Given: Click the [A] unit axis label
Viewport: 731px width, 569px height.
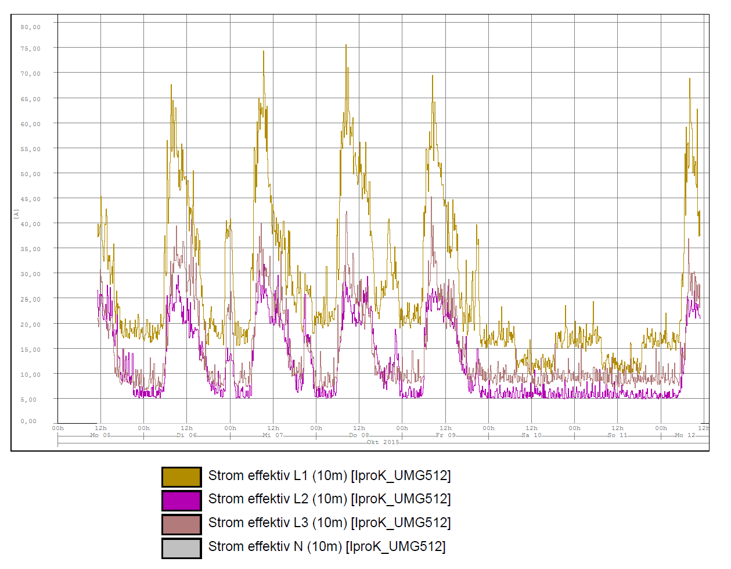Looking at the screenshot, I should pos(16,214).
